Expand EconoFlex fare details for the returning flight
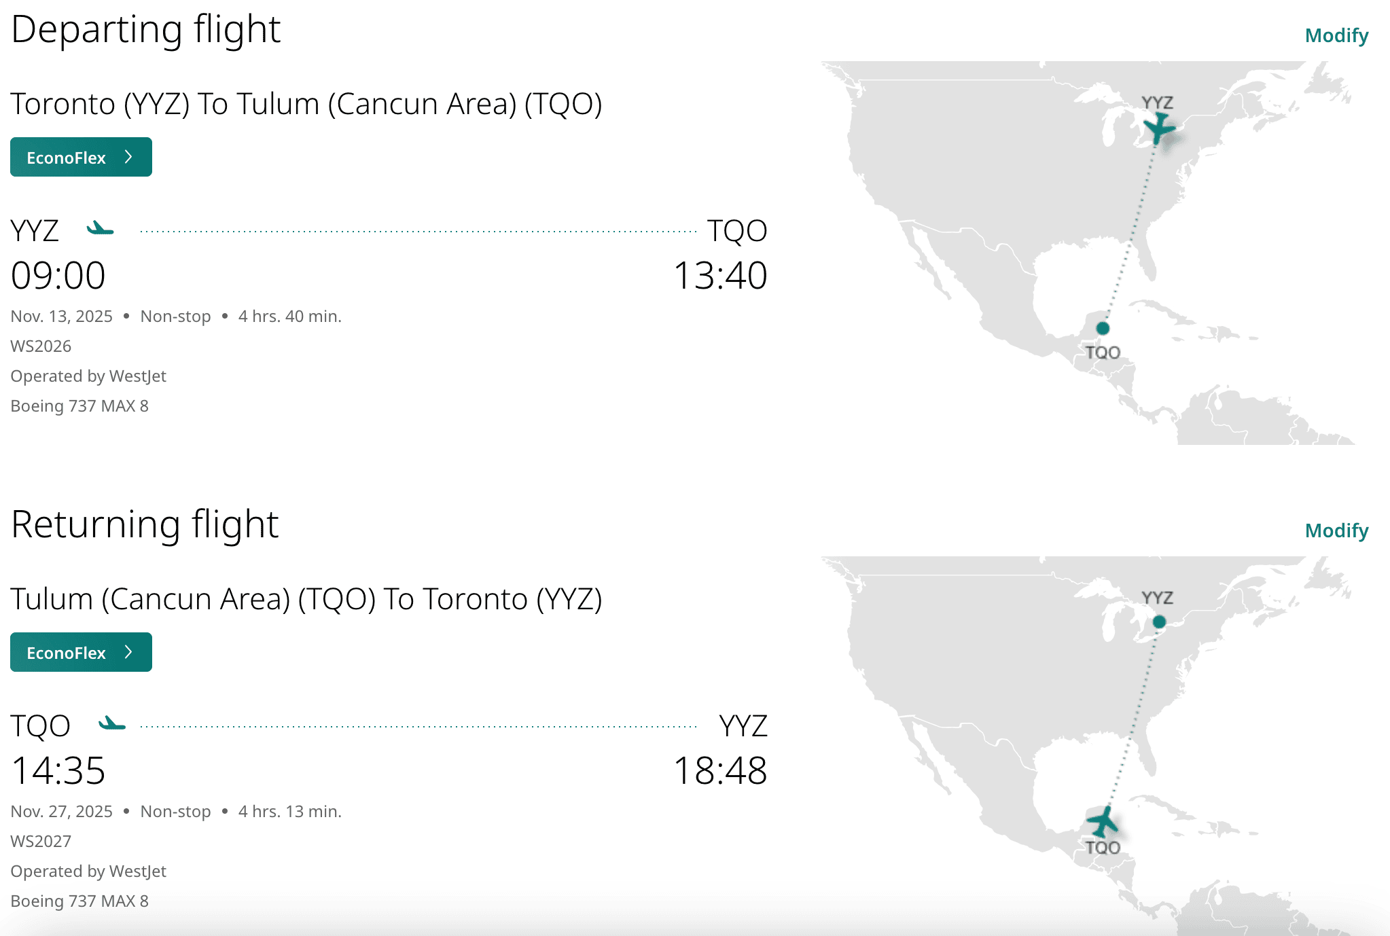This screenshot has width=1390, height=936. (x=81, y=652)
